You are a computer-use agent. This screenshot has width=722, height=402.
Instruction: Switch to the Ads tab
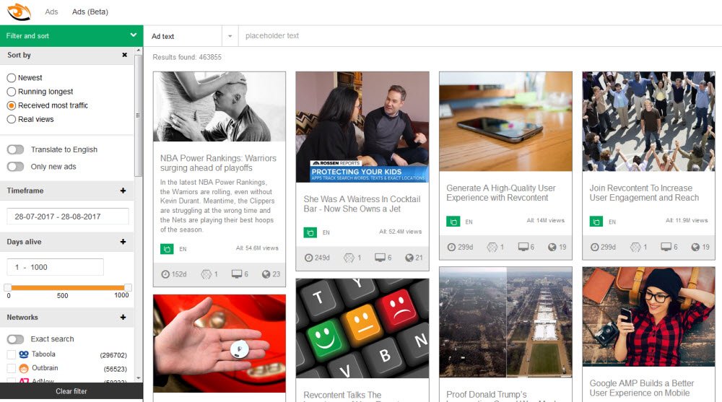point(51,12)
